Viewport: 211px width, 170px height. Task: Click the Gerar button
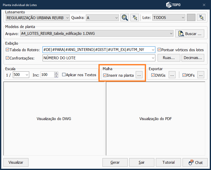(x=115, y=162)
